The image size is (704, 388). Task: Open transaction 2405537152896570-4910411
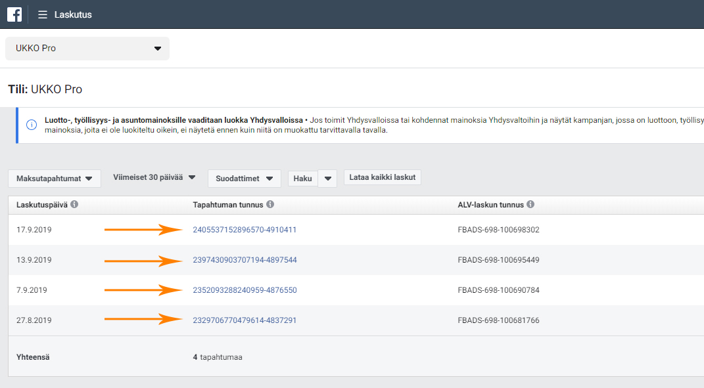tap(245, 230)
